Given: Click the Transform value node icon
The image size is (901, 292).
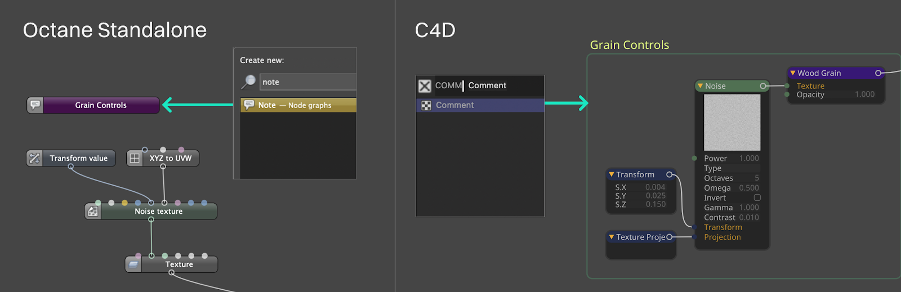Looking at the screenshot, I should 34,159.
